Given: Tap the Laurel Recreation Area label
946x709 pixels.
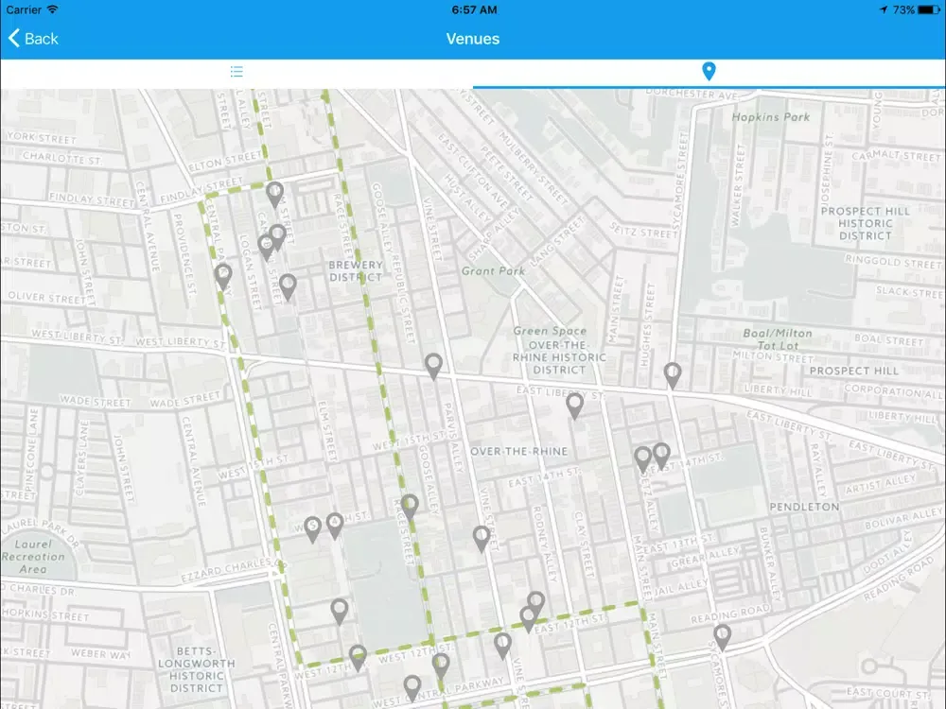Looking at the screenshot, I should (x=33, y=557).
